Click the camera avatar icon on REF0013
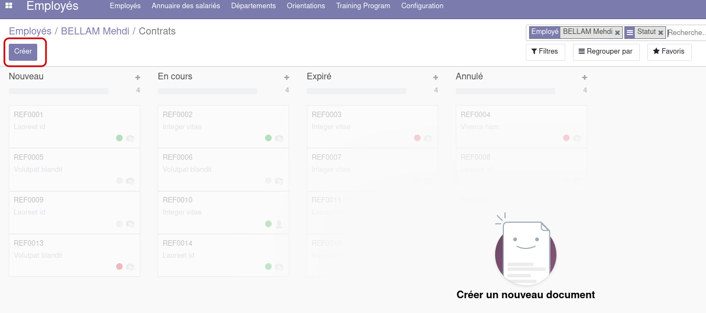Screen dimensions: 706x313 [130, 267]
